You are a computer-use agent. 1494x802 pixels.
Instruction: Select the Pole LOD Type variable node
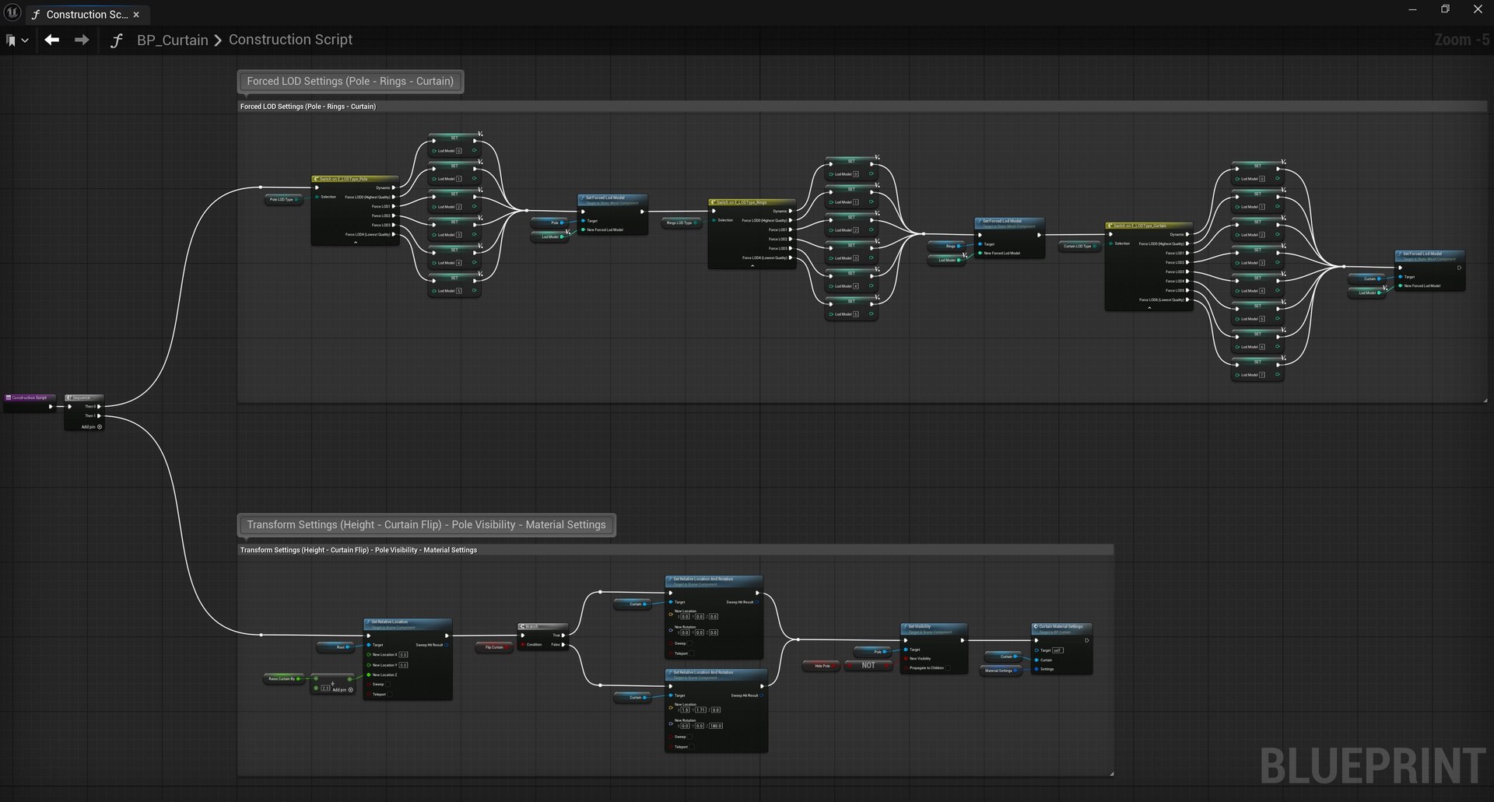click(x=282, y=200)
